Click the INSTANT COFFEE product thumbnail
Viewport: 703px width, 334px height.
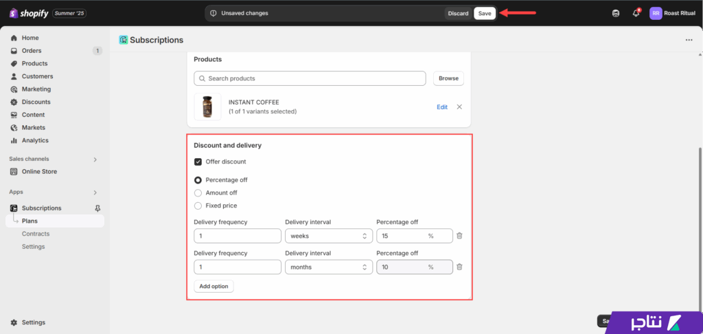pyautogui.click(x=207, y=107)
